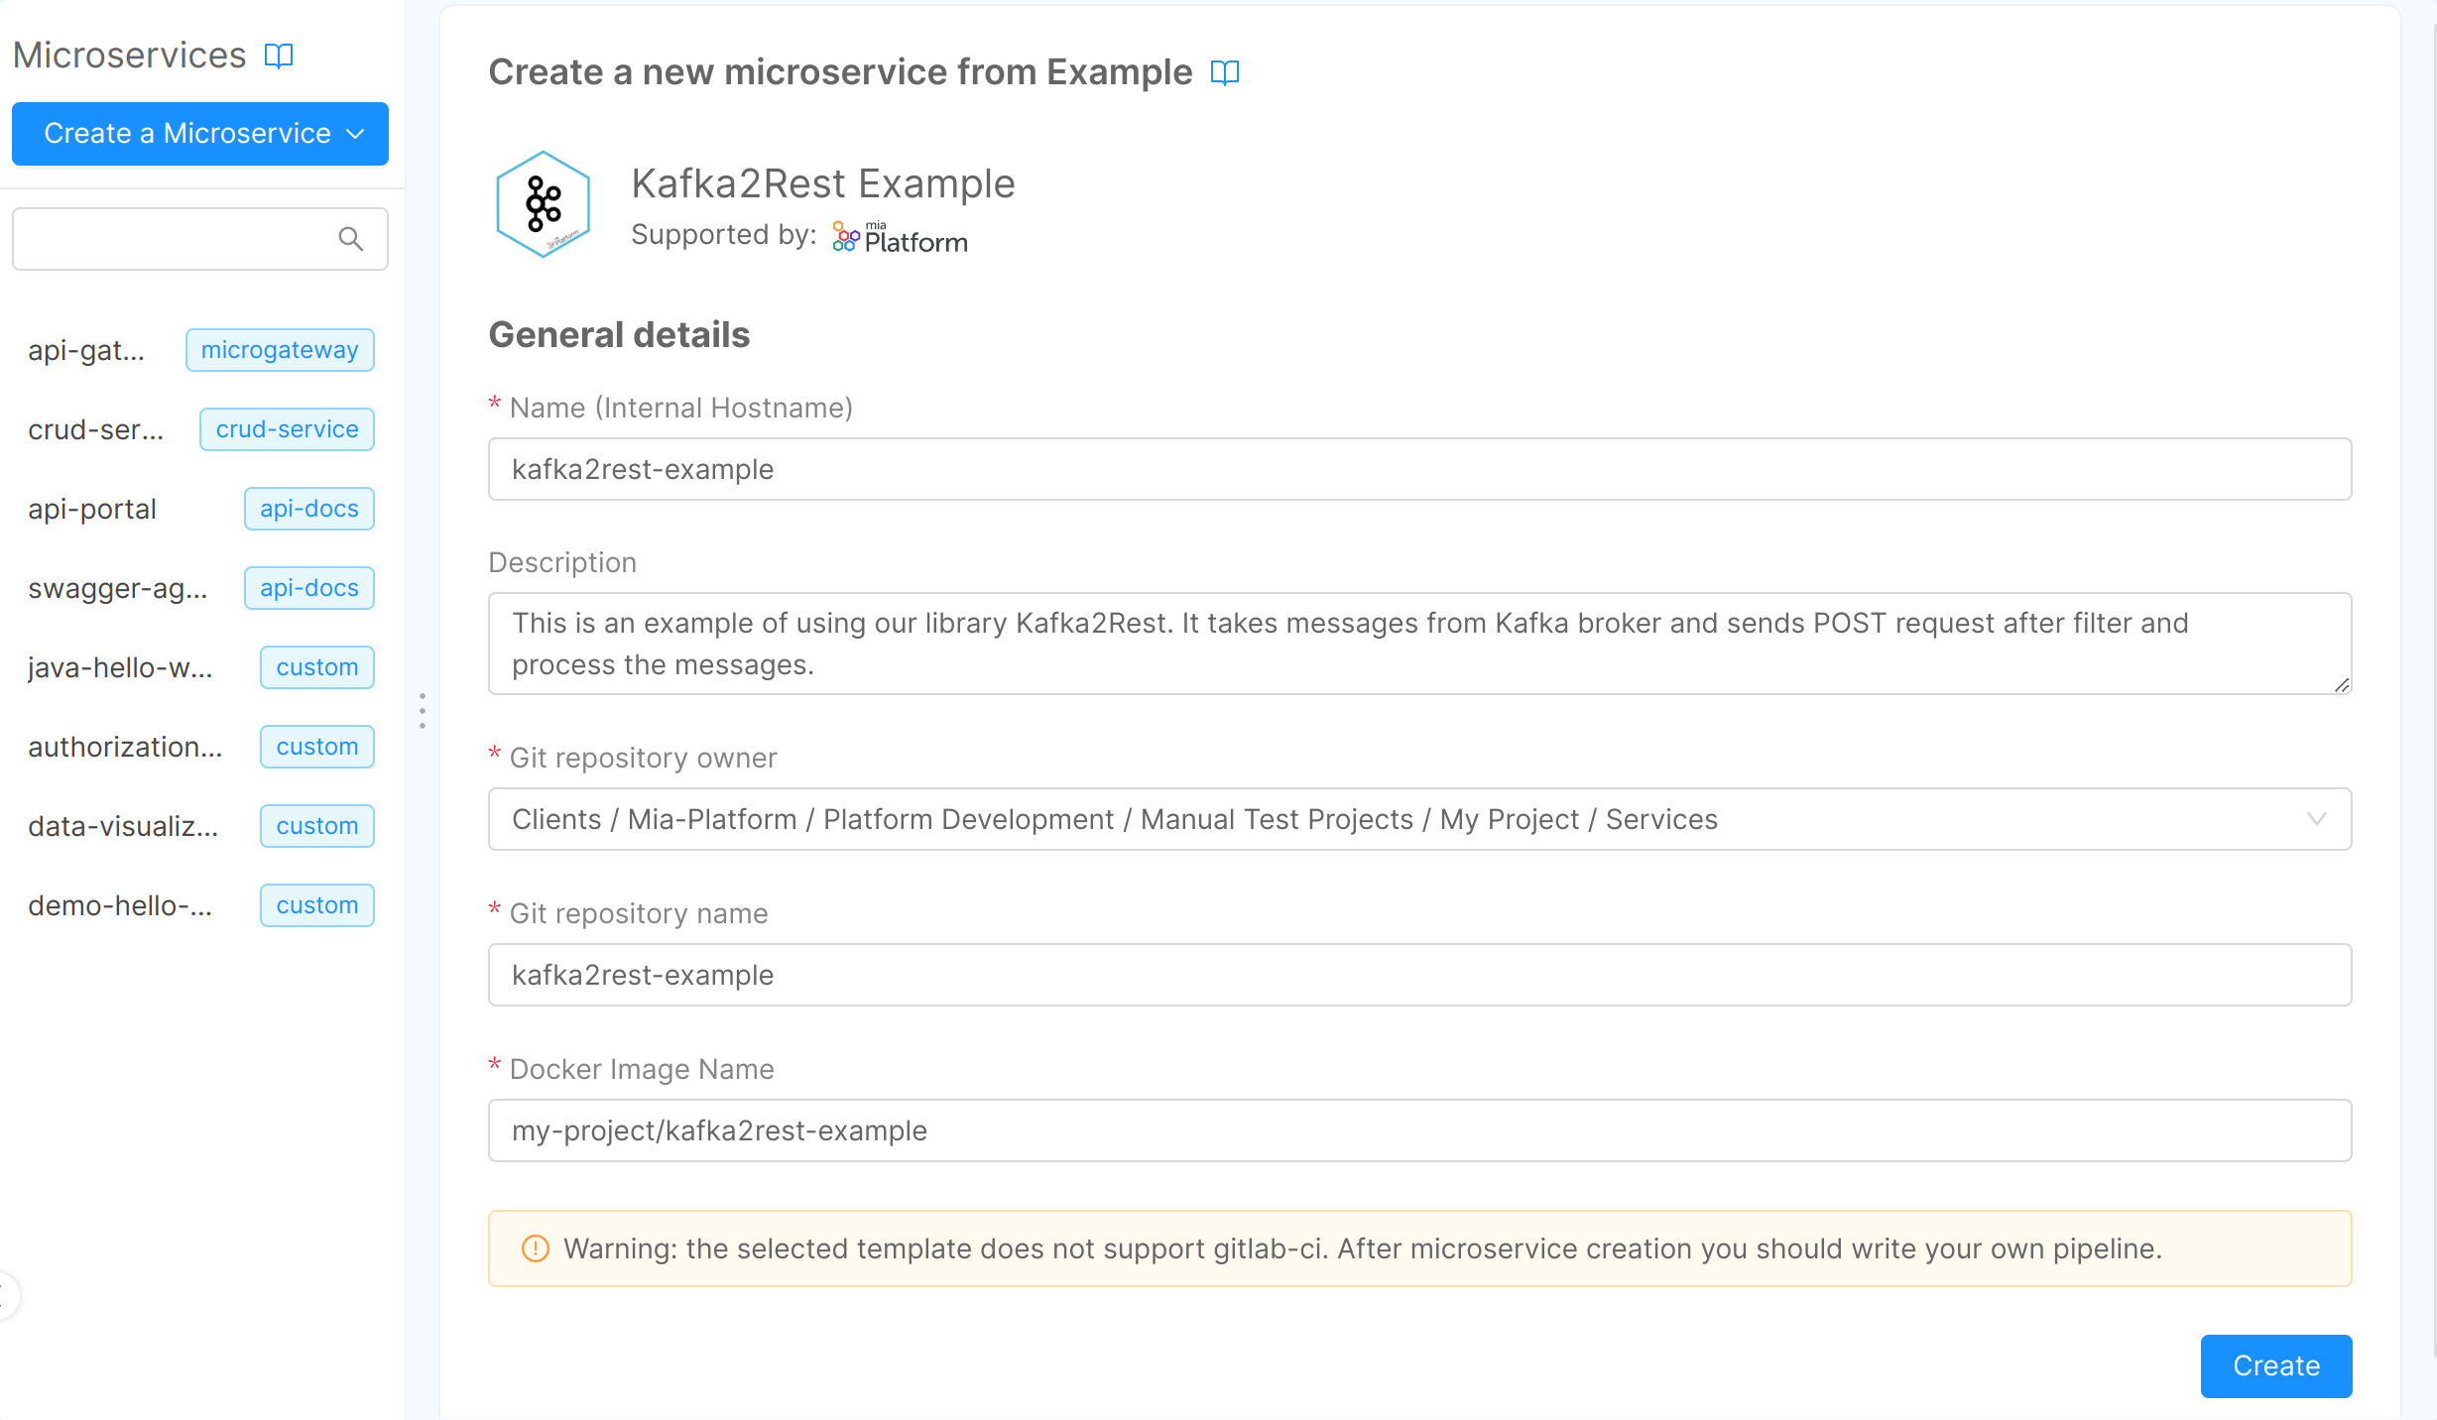Click the Description textarea resize grip
Image resolution: width=2437 pixels, height=1420 pixels.
2342,684
